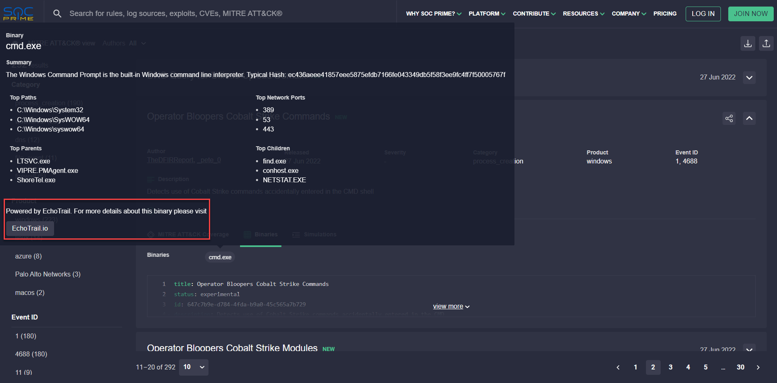Click the LTSVC.exe top parent entry

[34, 161]
